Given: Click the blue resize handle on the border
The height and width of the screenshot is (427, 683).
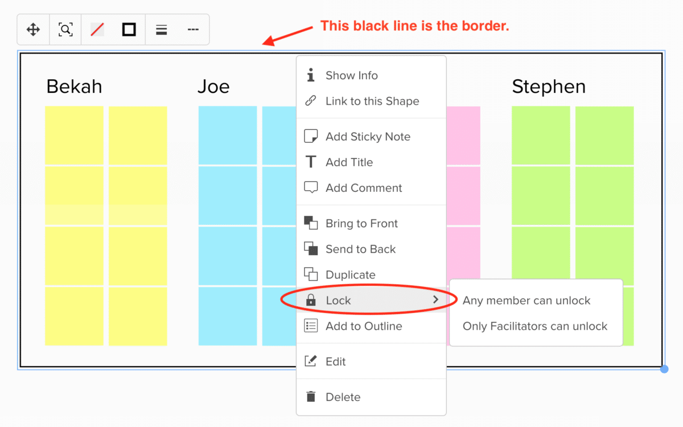Looking at the screenshot, I should coord(665,368).
